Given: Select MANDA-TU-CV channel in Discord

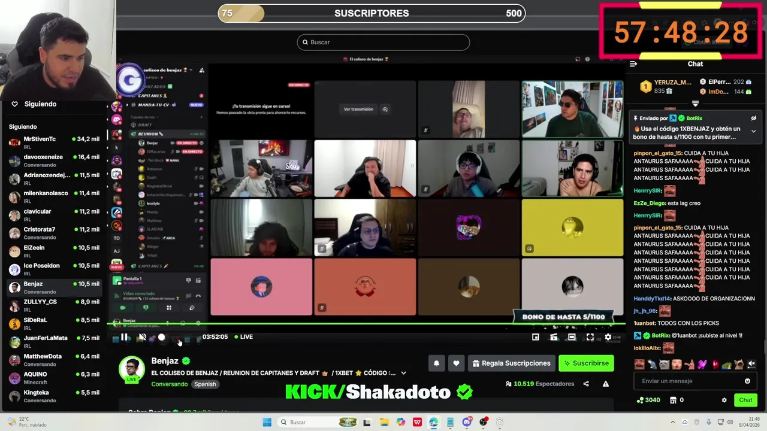Looking at the screenshot, I should click(166, 105).
